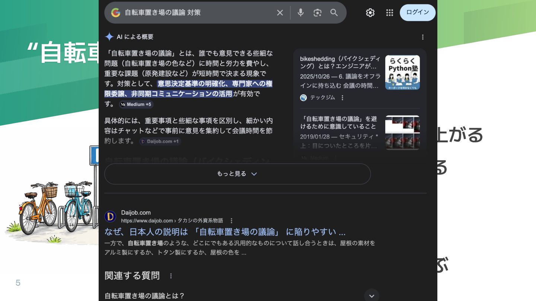536x301 pixels.
Task: Clear the search query with X
Action: tap(280, 13)
